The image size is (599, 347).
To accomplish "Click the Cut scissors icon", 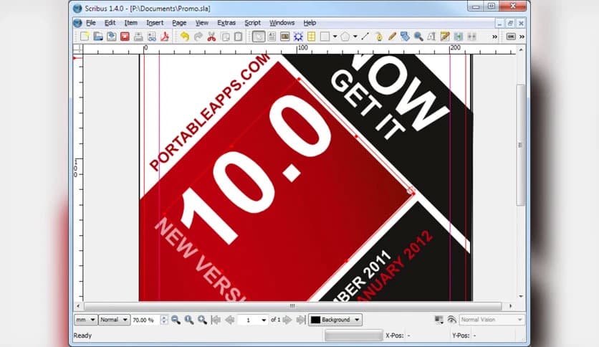I will [211, 37].
